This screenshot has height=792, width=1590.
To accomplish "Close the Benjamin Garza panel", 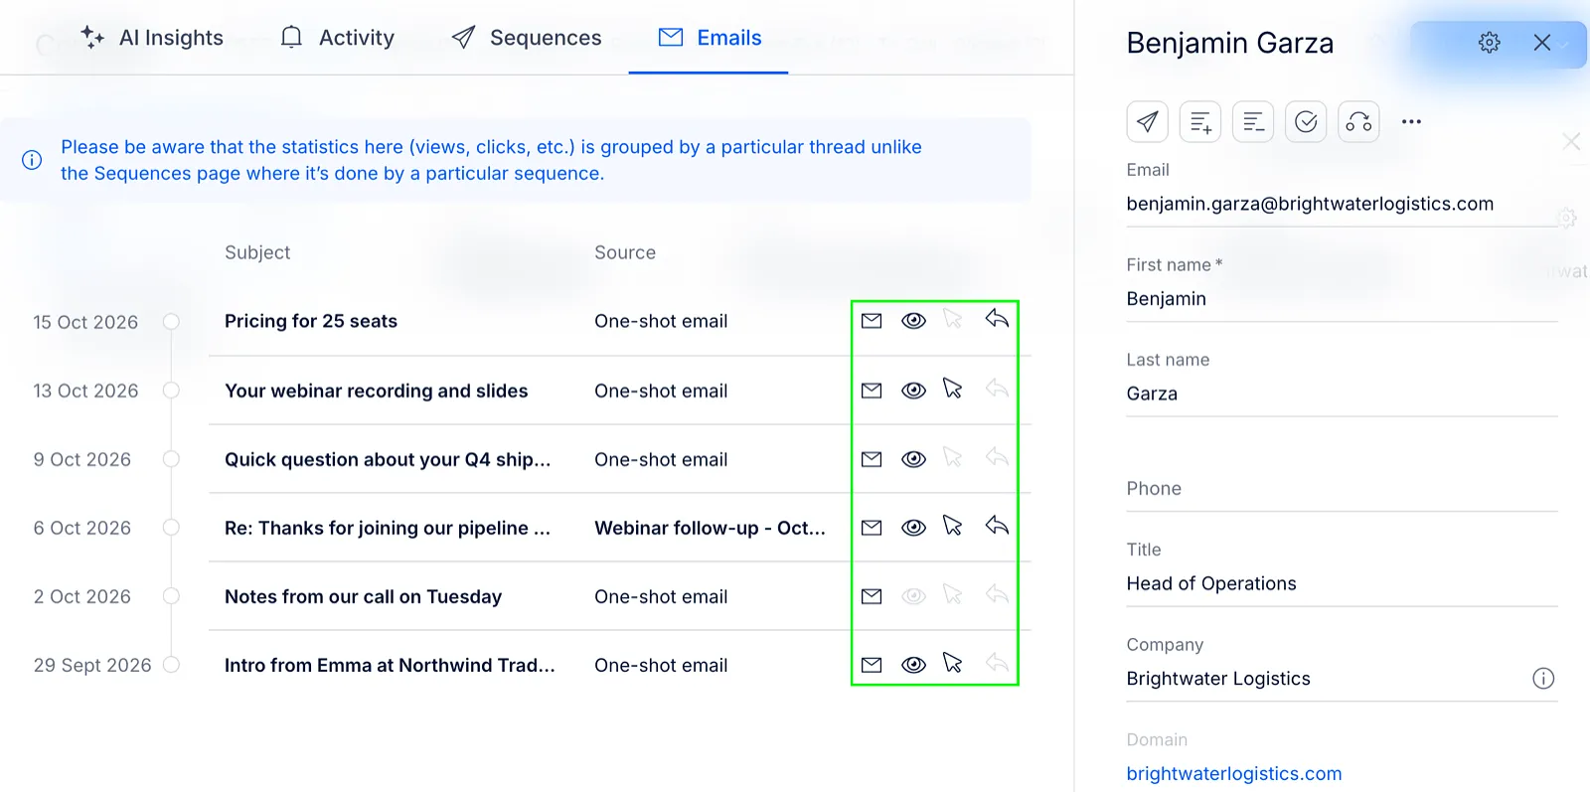I will [1541, 43].
